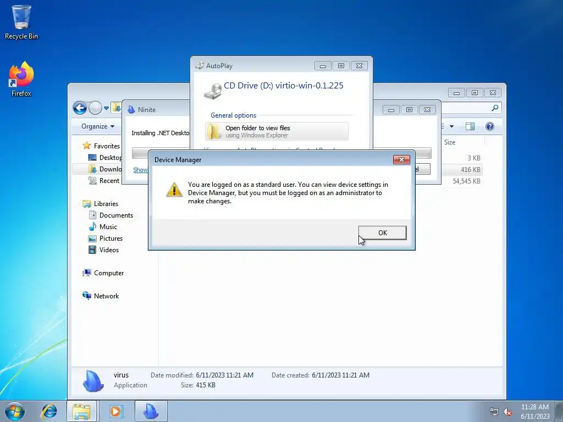The height and width of the screenshot is (422, 563).
Task: Select the 416 KB file row
Action: (461, 169)
